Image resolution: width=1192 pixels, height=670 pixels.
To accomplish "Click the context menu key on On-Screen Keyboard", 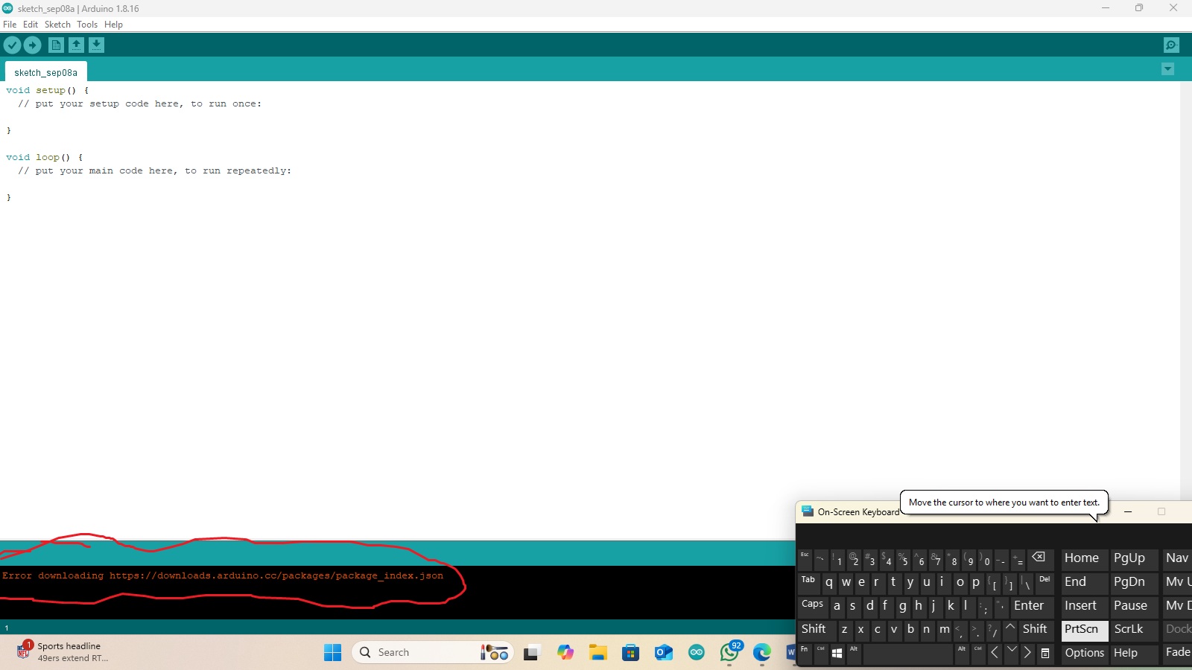I will coord(1045,653).
